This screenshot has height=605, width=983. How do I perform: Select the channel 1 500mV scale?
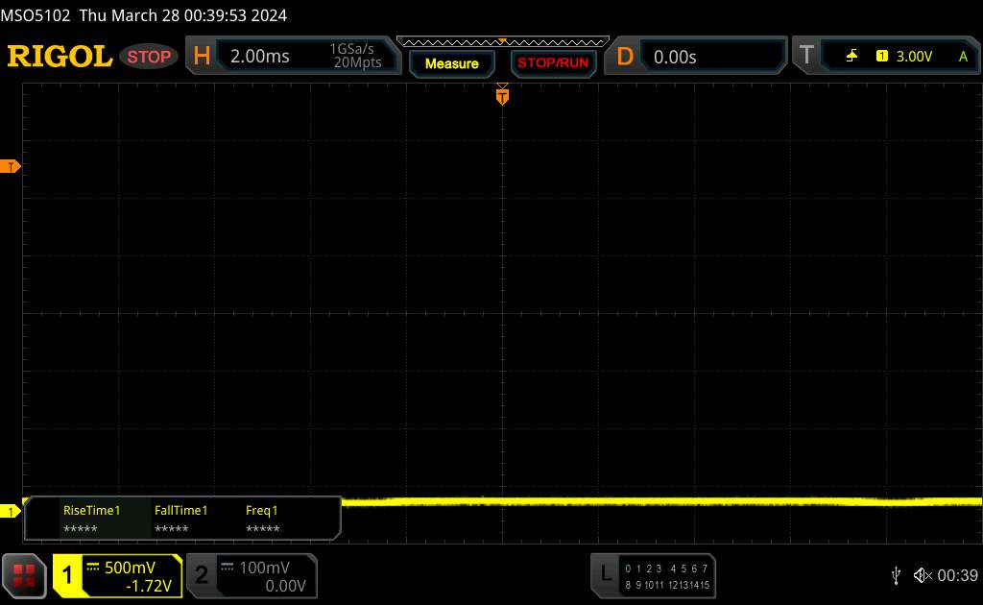pos(130,568)
